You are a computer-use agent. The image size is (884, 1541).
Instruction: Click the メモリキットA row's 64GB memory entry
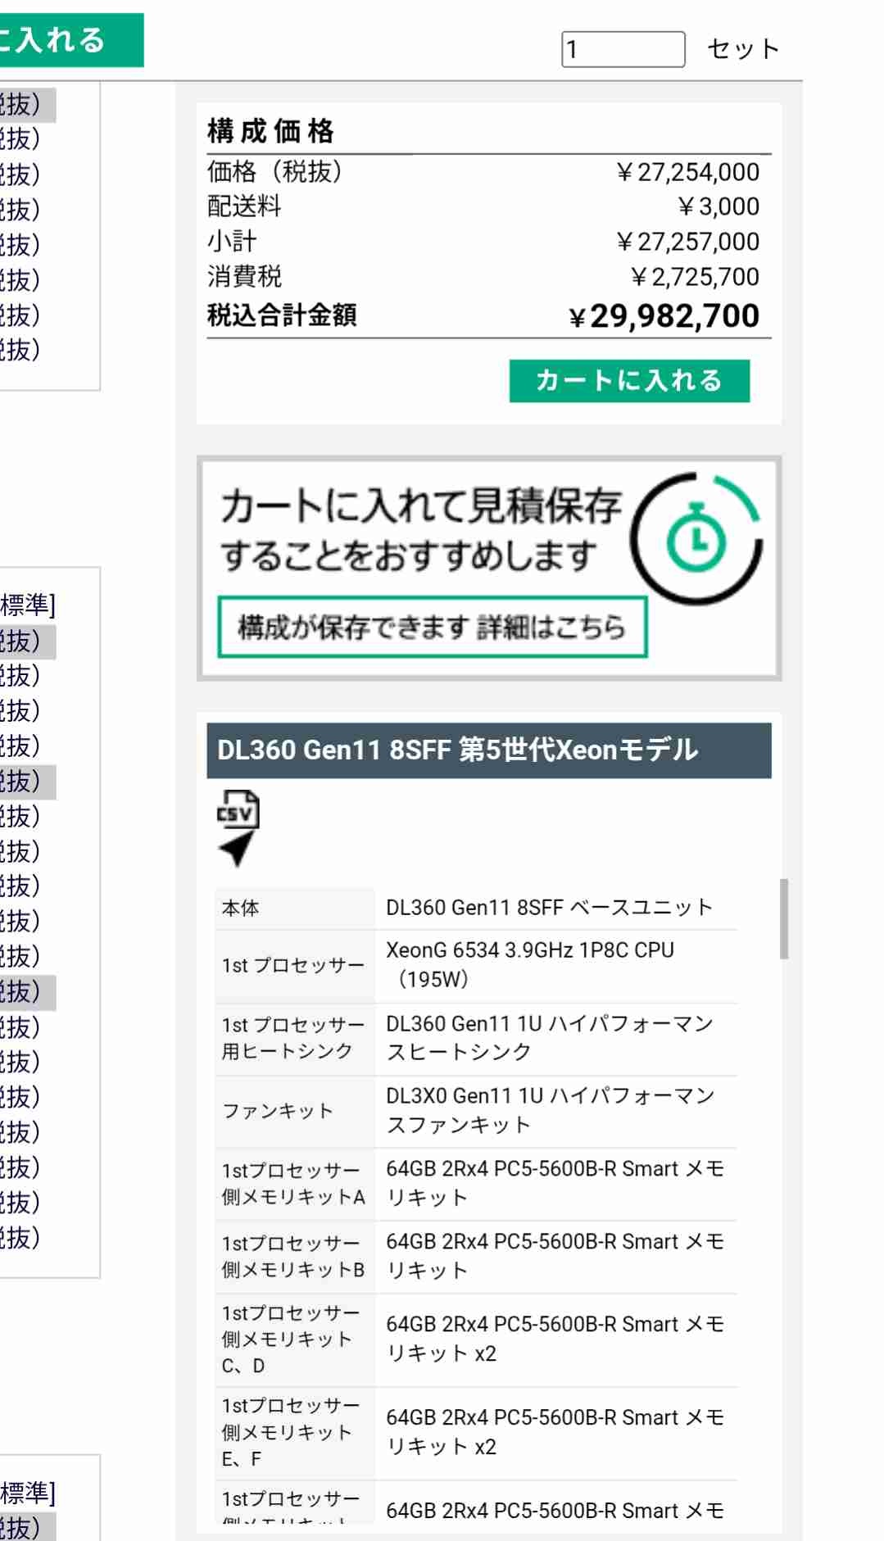[554, 1183]
